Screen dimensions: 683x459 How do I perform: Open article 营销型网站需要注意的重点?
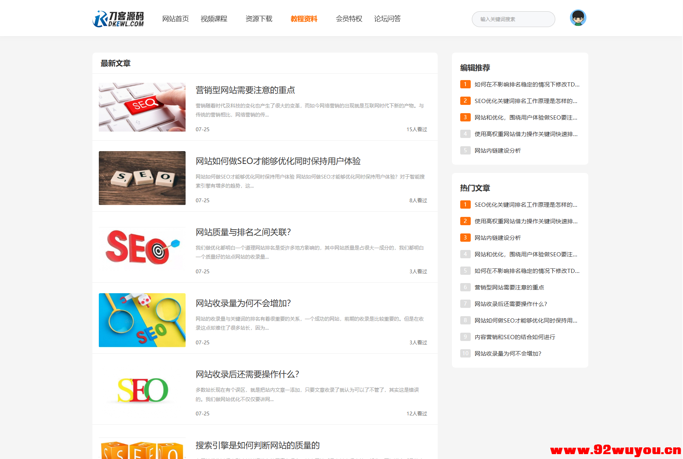click(x=245, y=90)
